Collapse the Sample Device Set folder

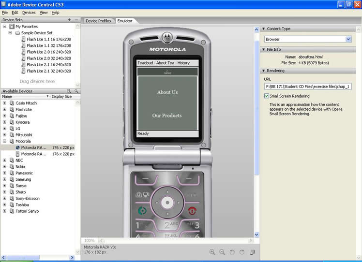click(10, 33)
